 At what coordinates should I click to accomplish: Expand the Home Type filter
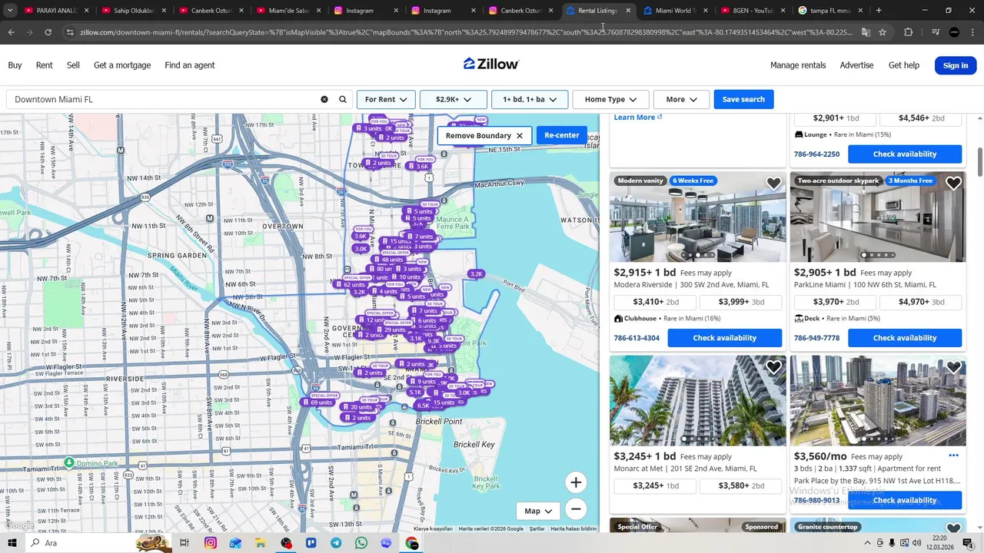pos(610,99)
